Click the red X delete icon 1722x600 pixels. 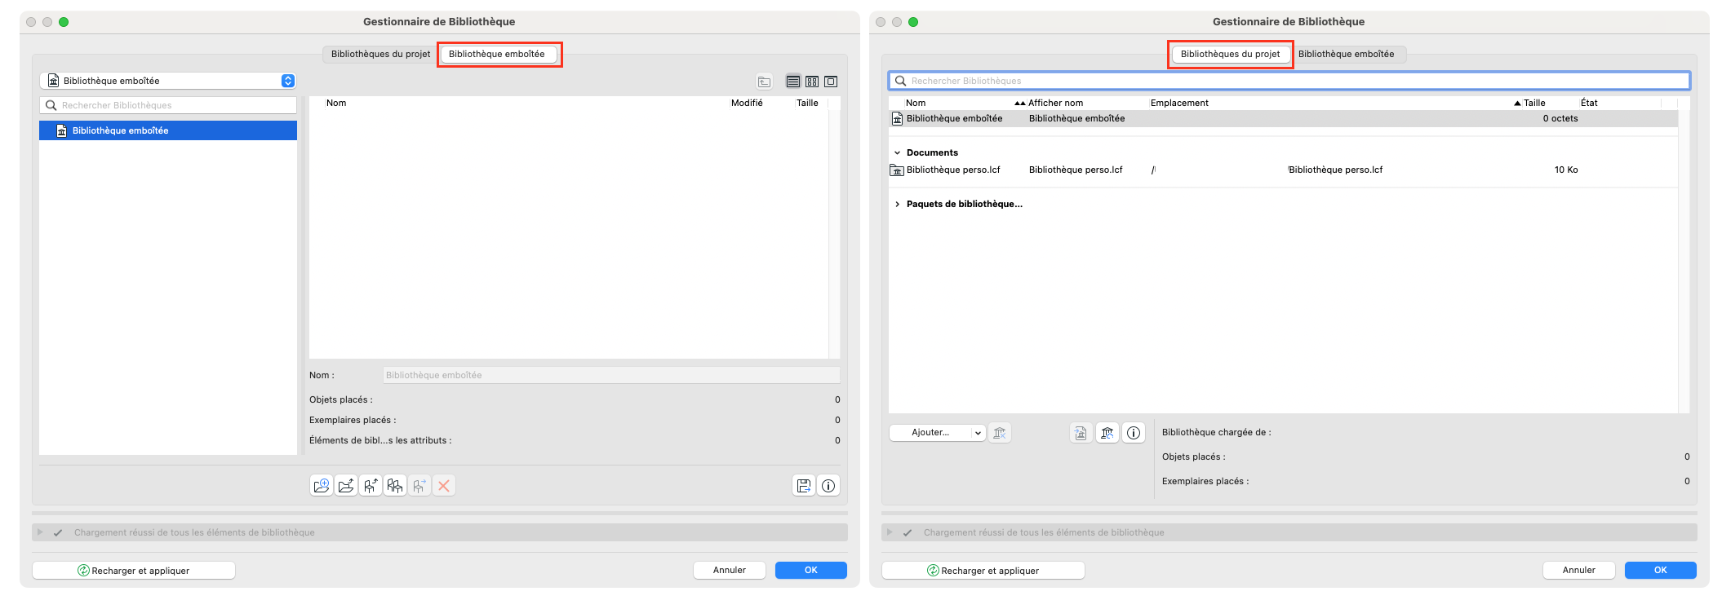(x=444, y=486)
